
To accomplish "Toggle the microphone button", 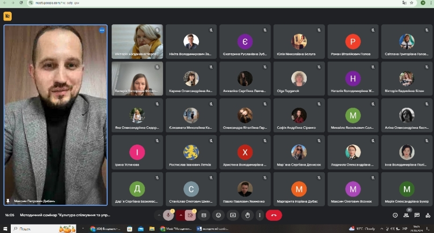I will point(169,215).
